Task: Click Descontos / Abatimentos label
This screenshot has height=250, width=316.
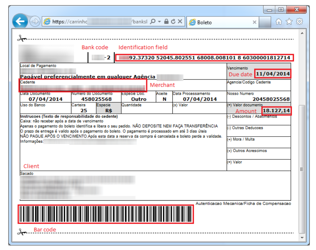Action: click(252, 117)
